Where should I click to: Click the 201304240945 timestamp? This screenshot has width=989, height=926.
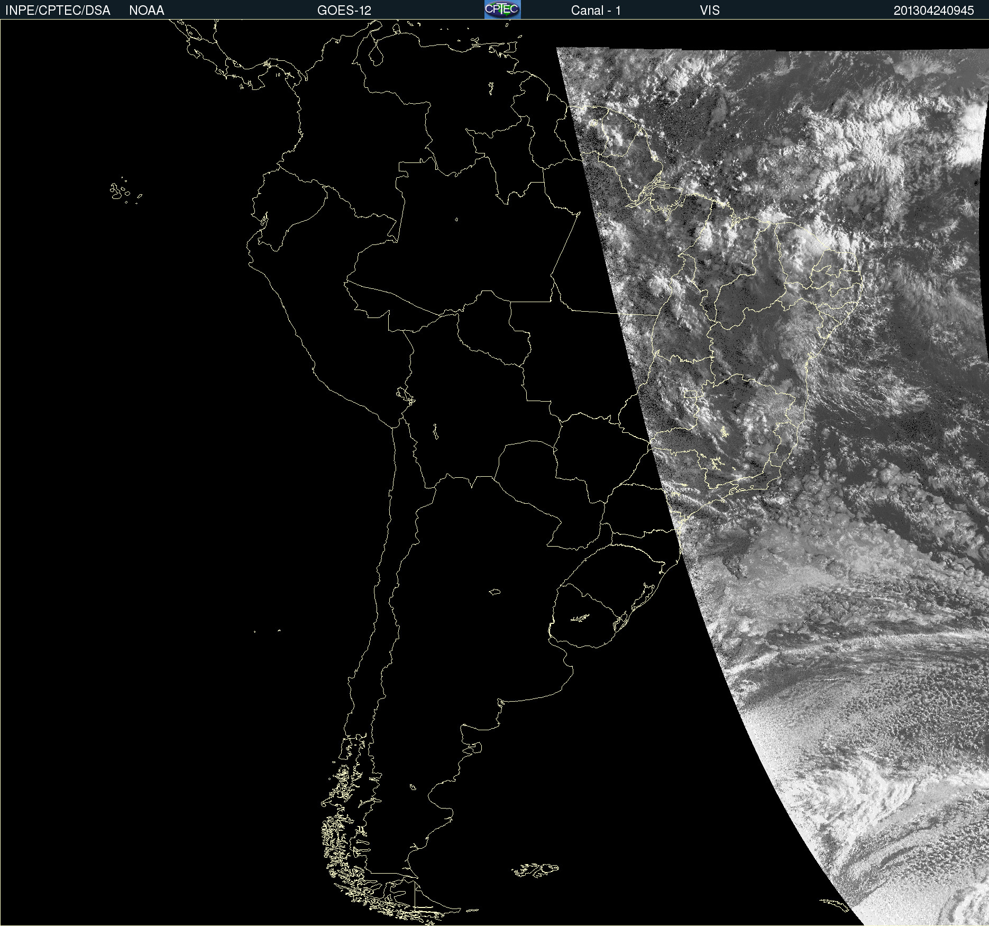pos(933,11)
